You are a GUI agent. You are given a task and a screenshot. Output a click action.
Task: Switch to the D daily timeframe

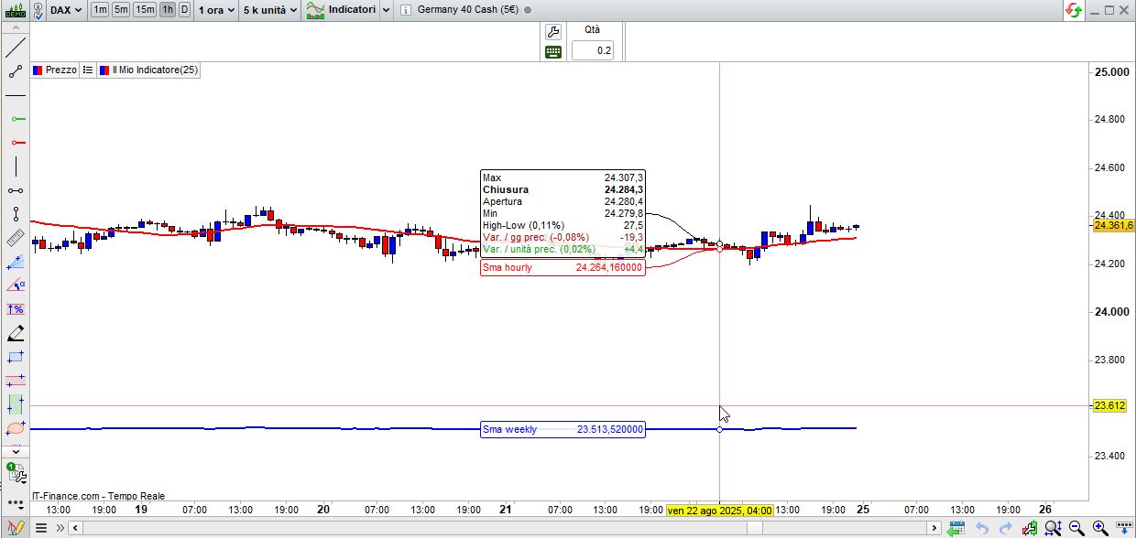[184, 10]
